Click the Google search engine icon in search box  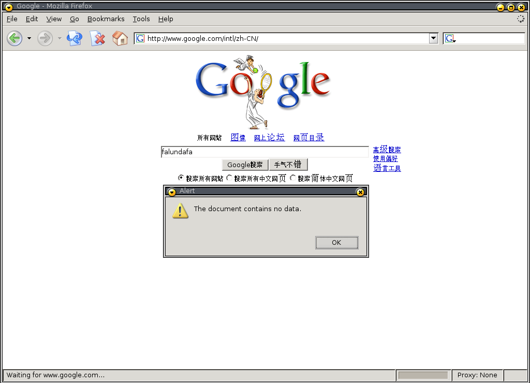450,38
